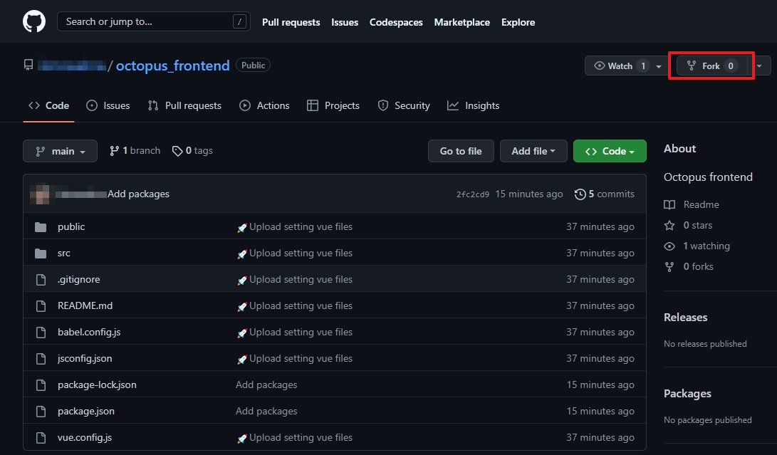Click the folder icon for src

41,253
